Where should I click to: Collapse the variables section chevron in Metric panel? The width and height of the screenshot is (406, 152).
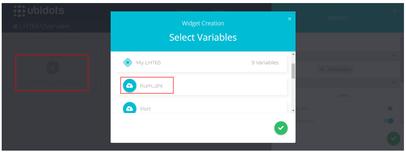pyautogui.click(x=394, y=56)
